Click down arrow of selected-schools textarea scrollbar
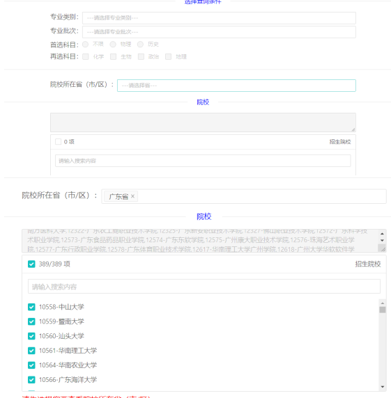 [382, 240]
